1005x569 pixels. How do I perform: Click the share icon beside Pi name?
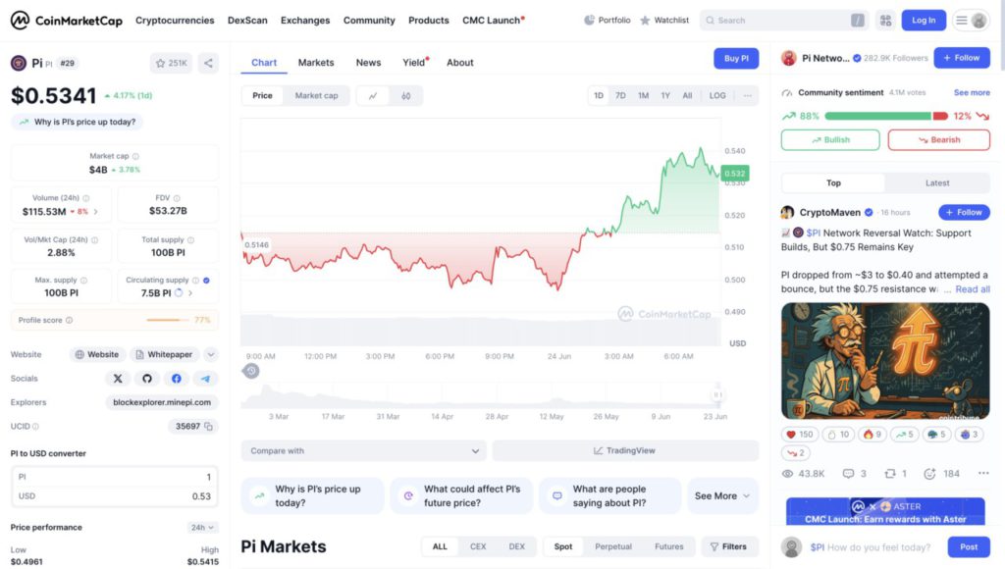[x=208, y=63]
